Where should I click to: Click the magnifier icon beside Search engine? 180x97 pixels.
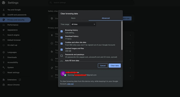(x=4, y=35)
